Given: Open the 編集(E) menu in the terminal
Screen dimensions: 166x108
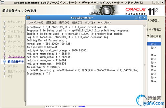Looking at the screenshot, I should click(51, 23).
